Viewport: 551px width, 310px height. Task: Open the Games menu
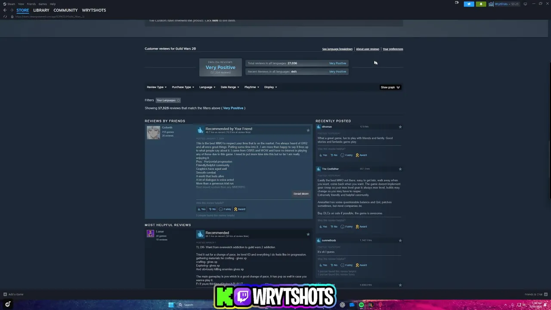click(43, 4)
